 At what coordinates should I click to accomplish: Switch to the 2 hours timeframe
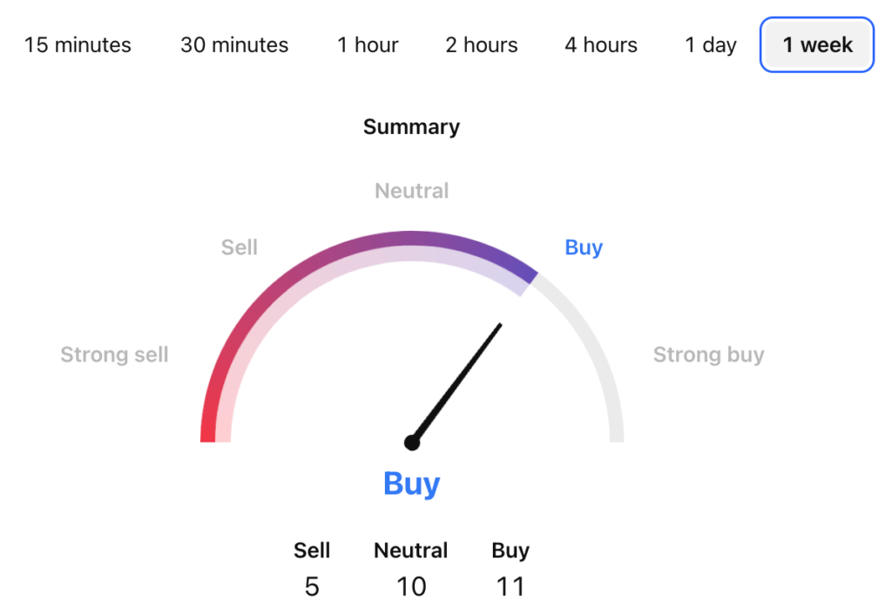click(x=481, y=44)
